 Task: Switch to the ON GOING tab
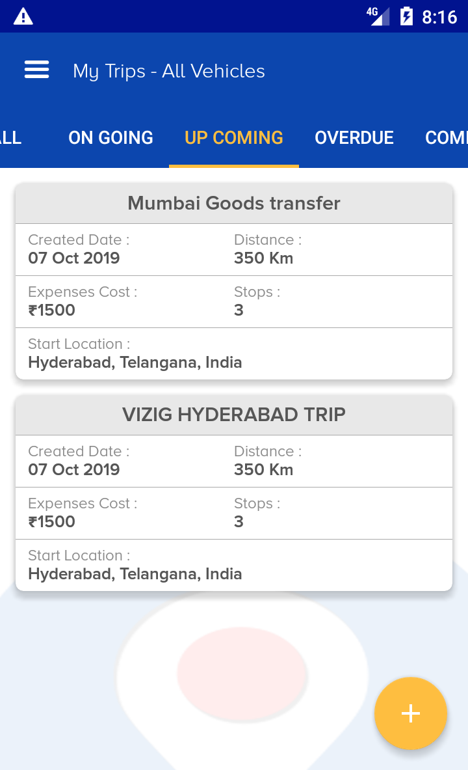pos(111,137)
